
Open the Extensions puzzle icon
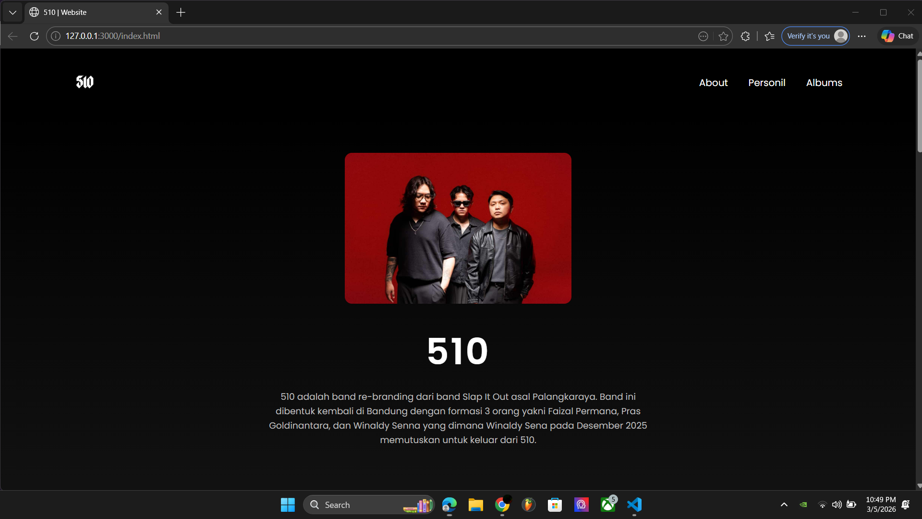tap(745, 36)
